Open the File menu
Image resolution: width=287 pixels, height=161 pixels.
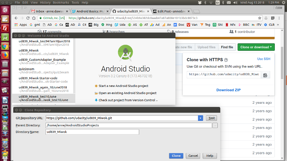17,3
